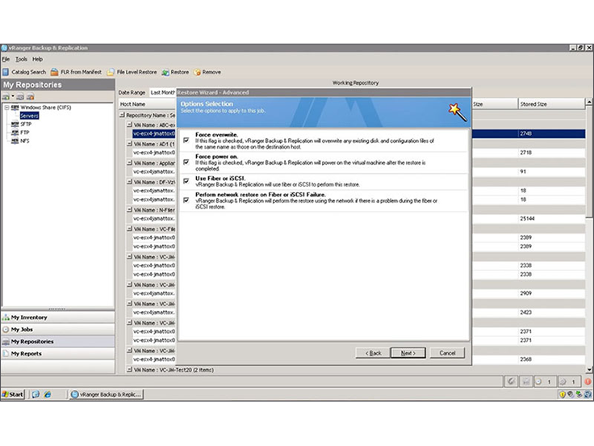Click the My Repositories panel icon
Screen dimensions: 594x446
6,342
